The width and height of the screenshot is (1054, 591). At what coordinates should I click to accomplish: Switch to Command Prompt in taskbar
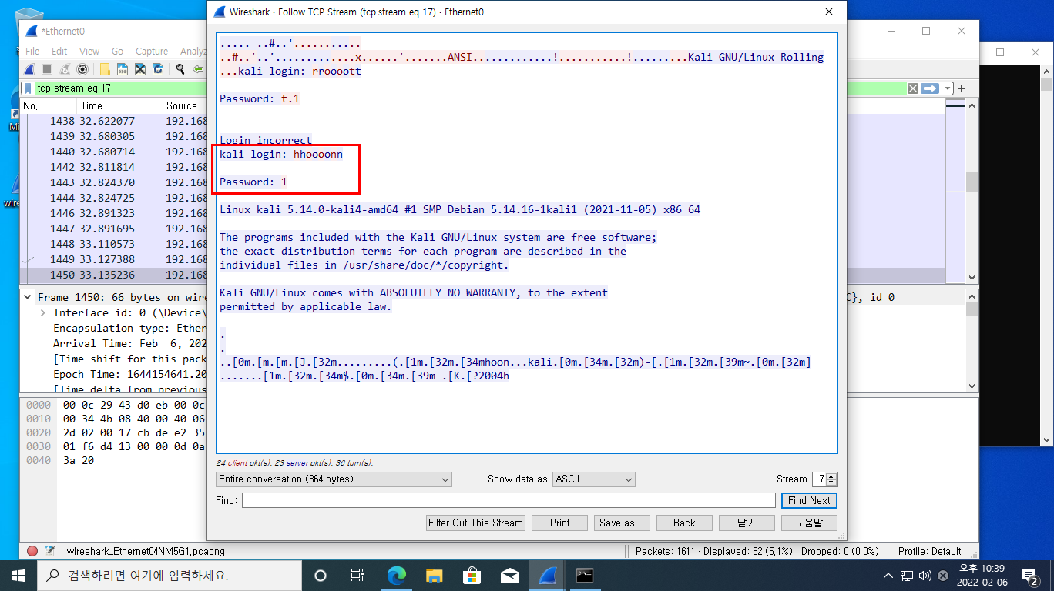585,576
